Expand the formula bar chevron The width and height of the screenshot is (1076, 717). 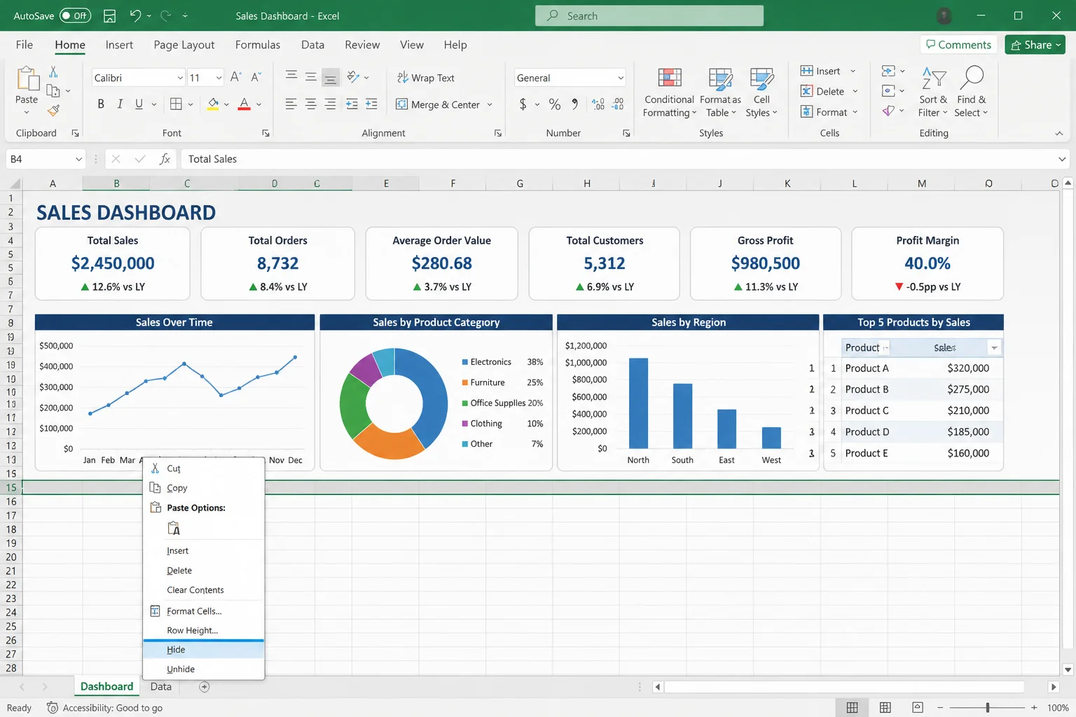click(x=1062, y=160)
